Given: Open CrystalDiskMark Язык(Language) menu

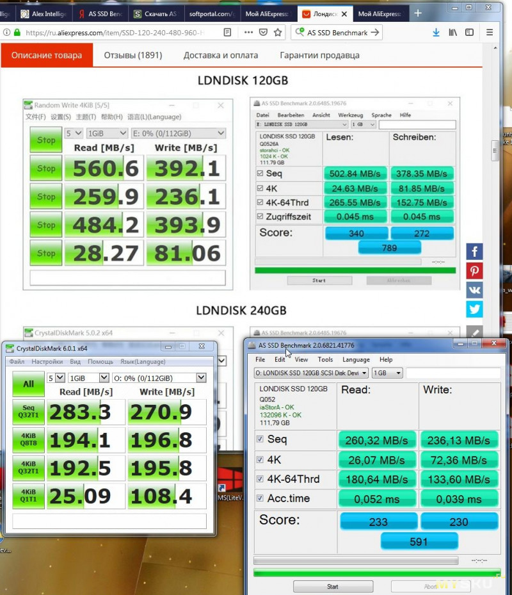Looking at the screenshot, I should pyautogui.click(x=143, y=362).
